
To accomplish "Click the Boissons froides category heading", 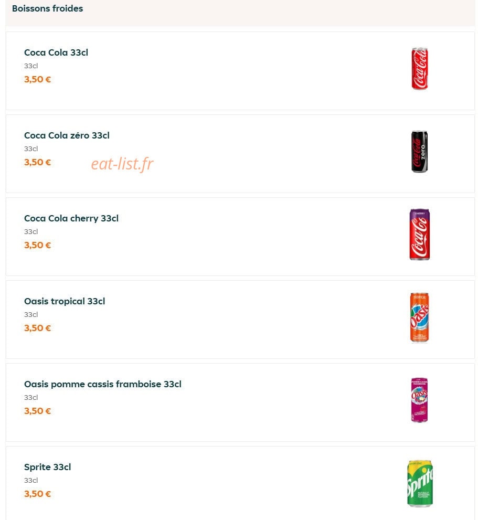I will pyautogui.click(x=47, y=8).
